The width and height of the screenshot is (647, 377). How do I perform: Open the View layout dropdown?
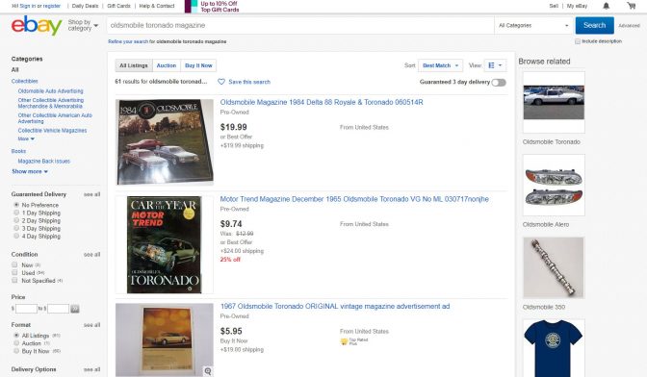(x=495, y=65)
